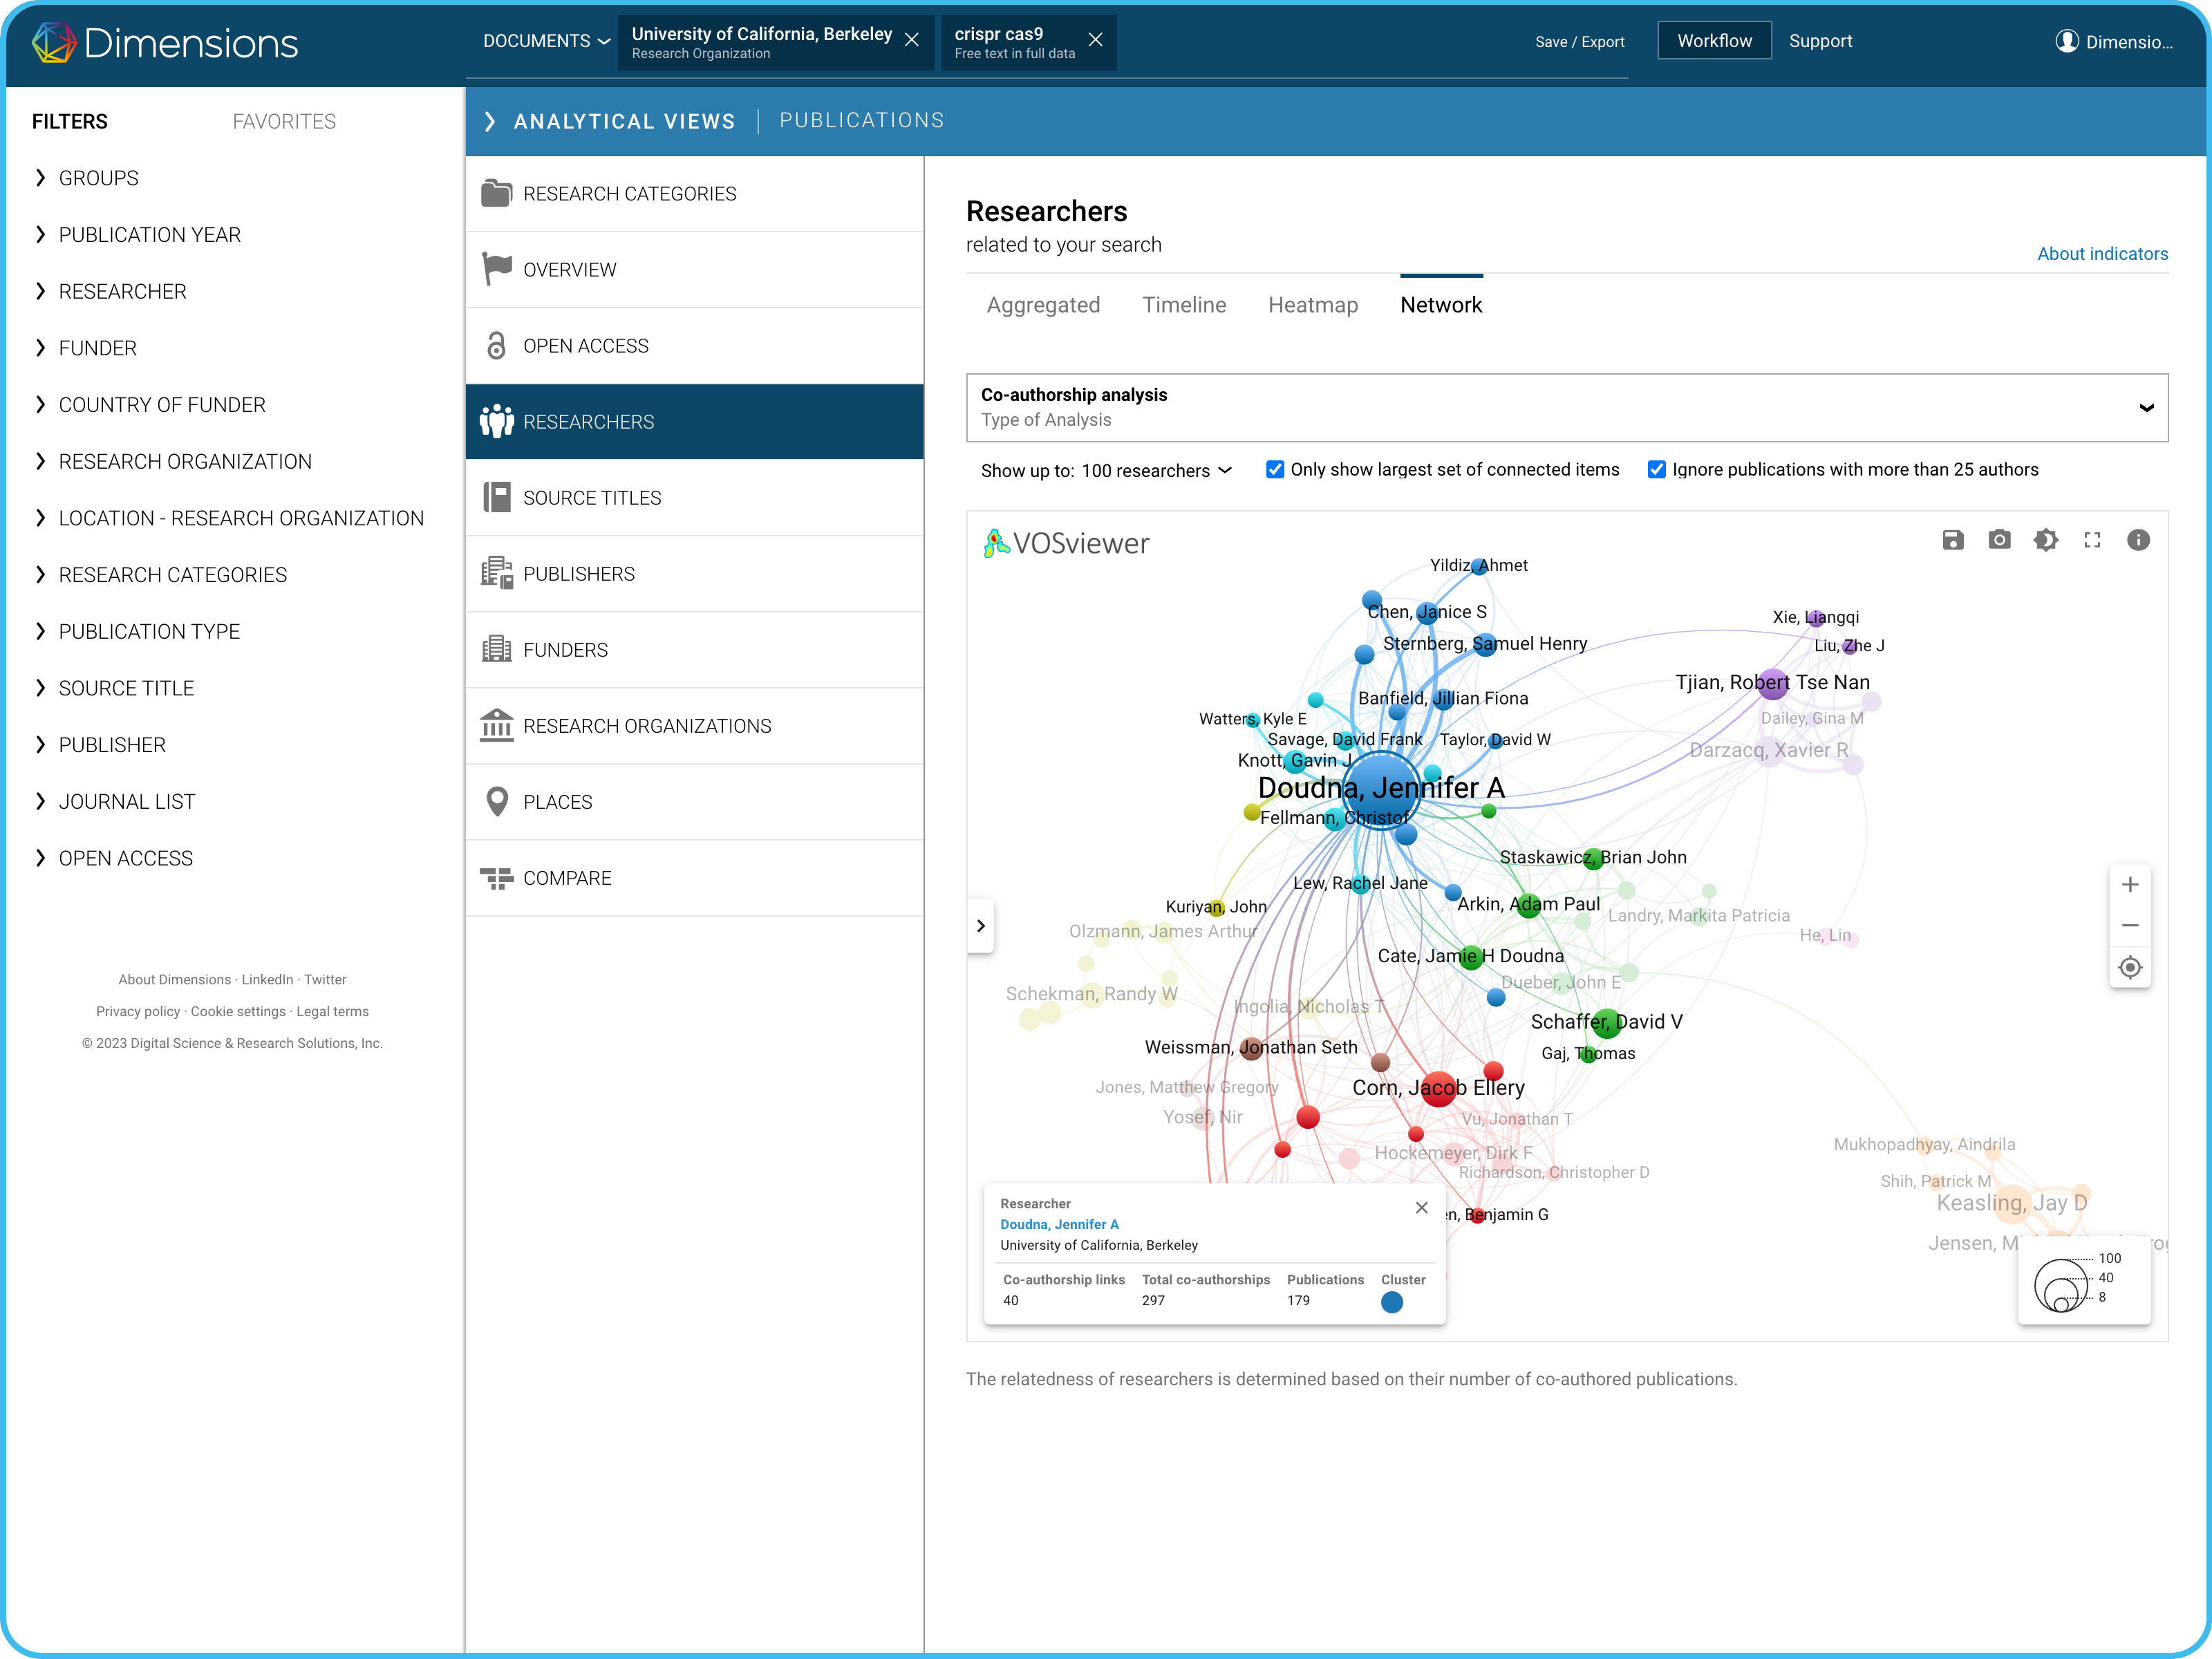Enter fullscreen view of the network
2212x1659 pixels.
(2092, 540)
